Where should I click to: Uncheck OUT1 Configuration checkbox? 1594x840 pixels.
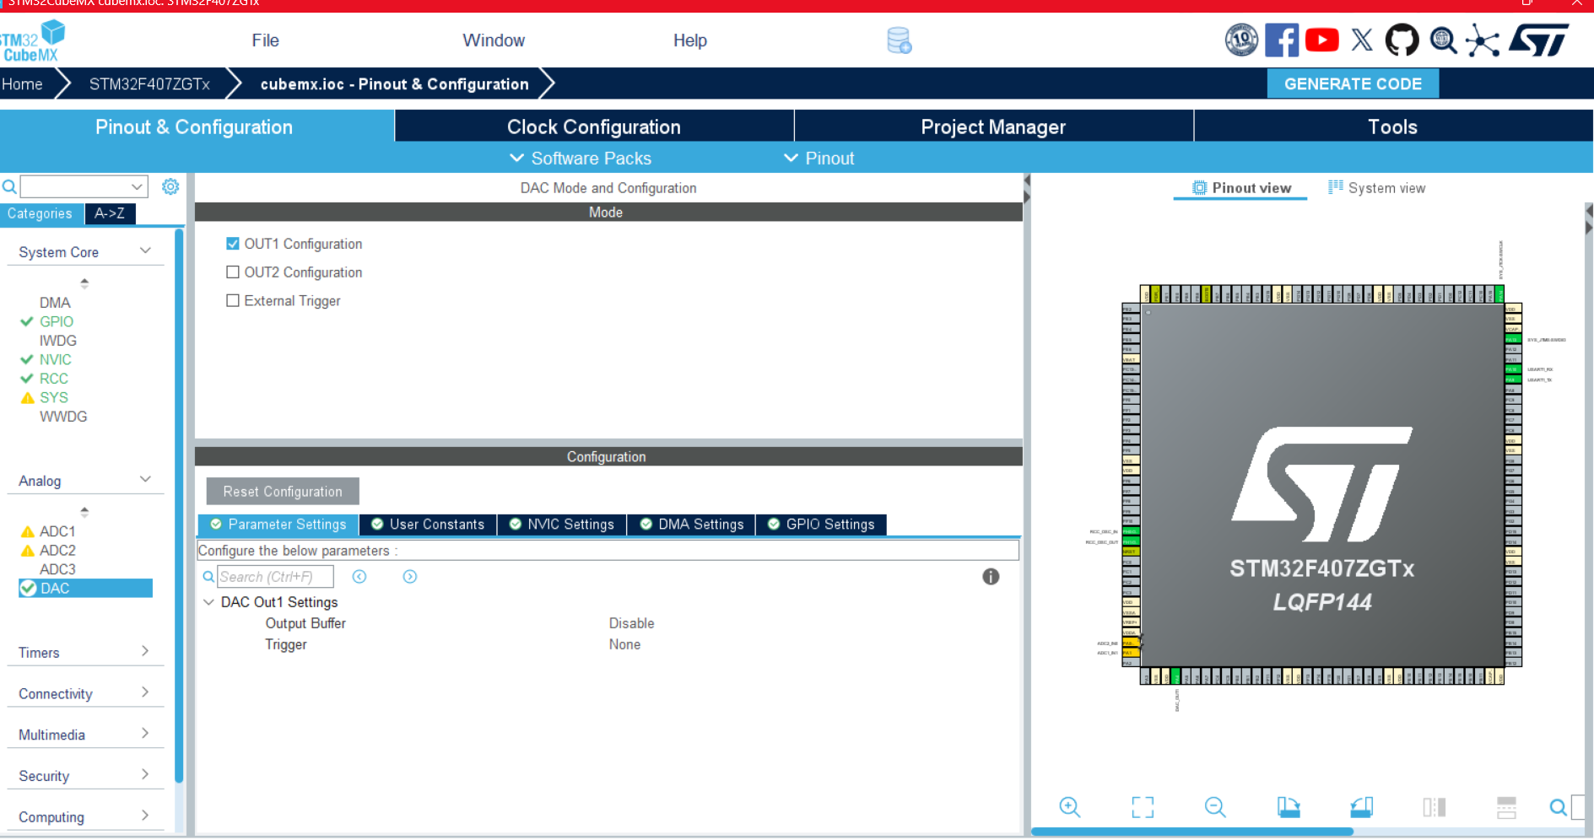pos(233,244)
